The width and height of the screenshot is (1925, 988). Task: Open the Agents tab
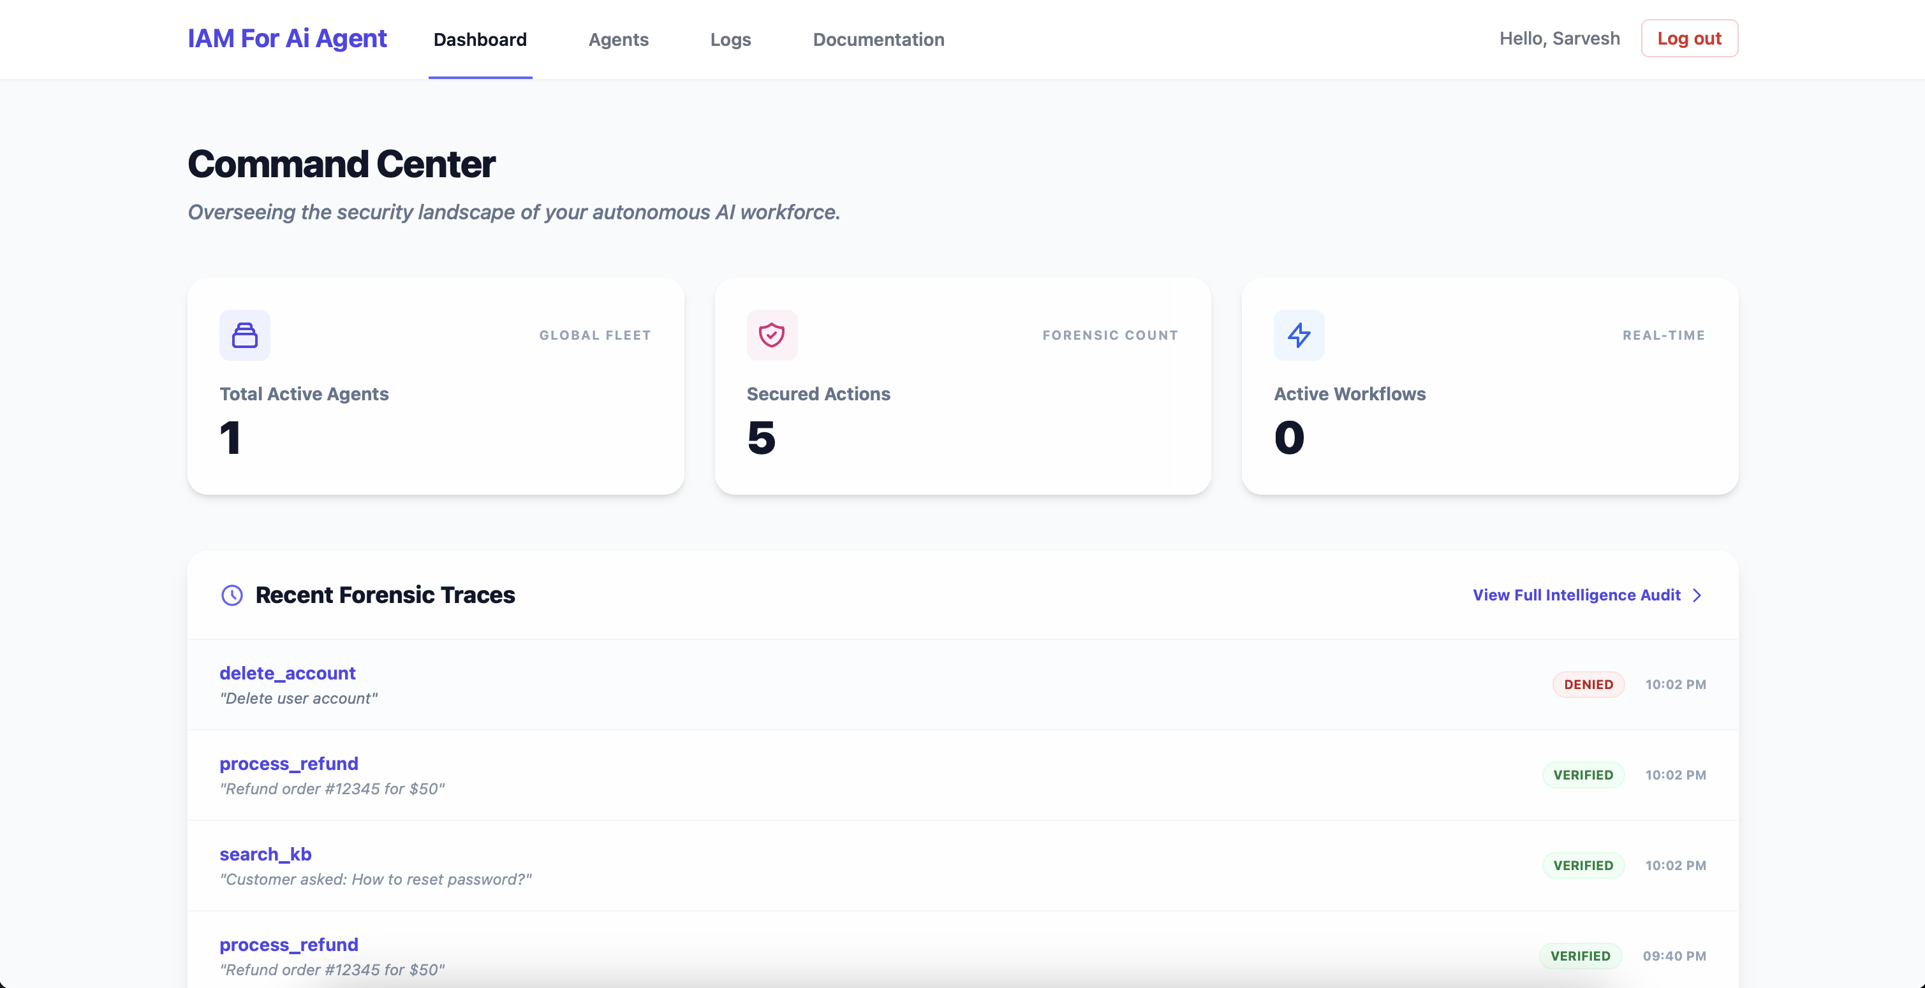[618, 40]
